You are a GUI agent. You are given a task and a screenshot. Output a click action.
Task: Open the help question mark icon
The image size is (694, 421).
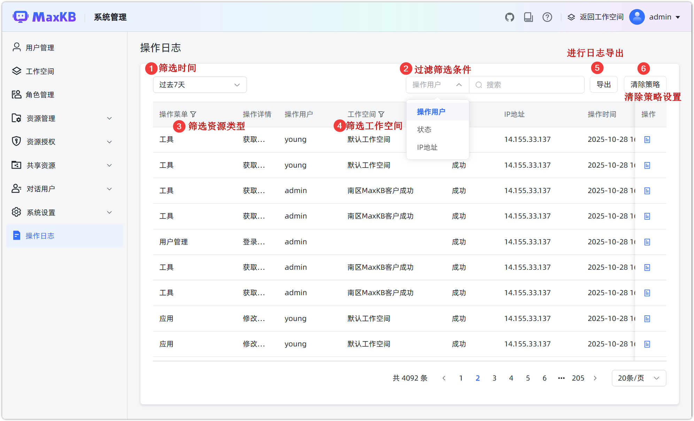coord(547,17)
